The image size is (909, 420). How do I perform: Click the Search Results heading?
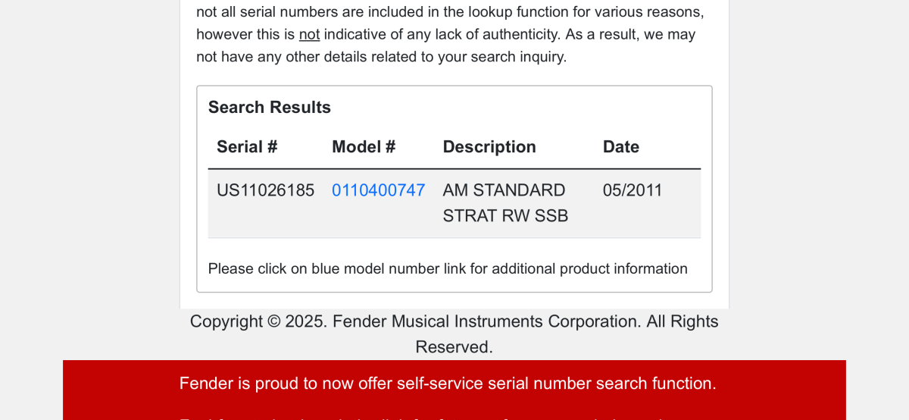click(270, 108)
